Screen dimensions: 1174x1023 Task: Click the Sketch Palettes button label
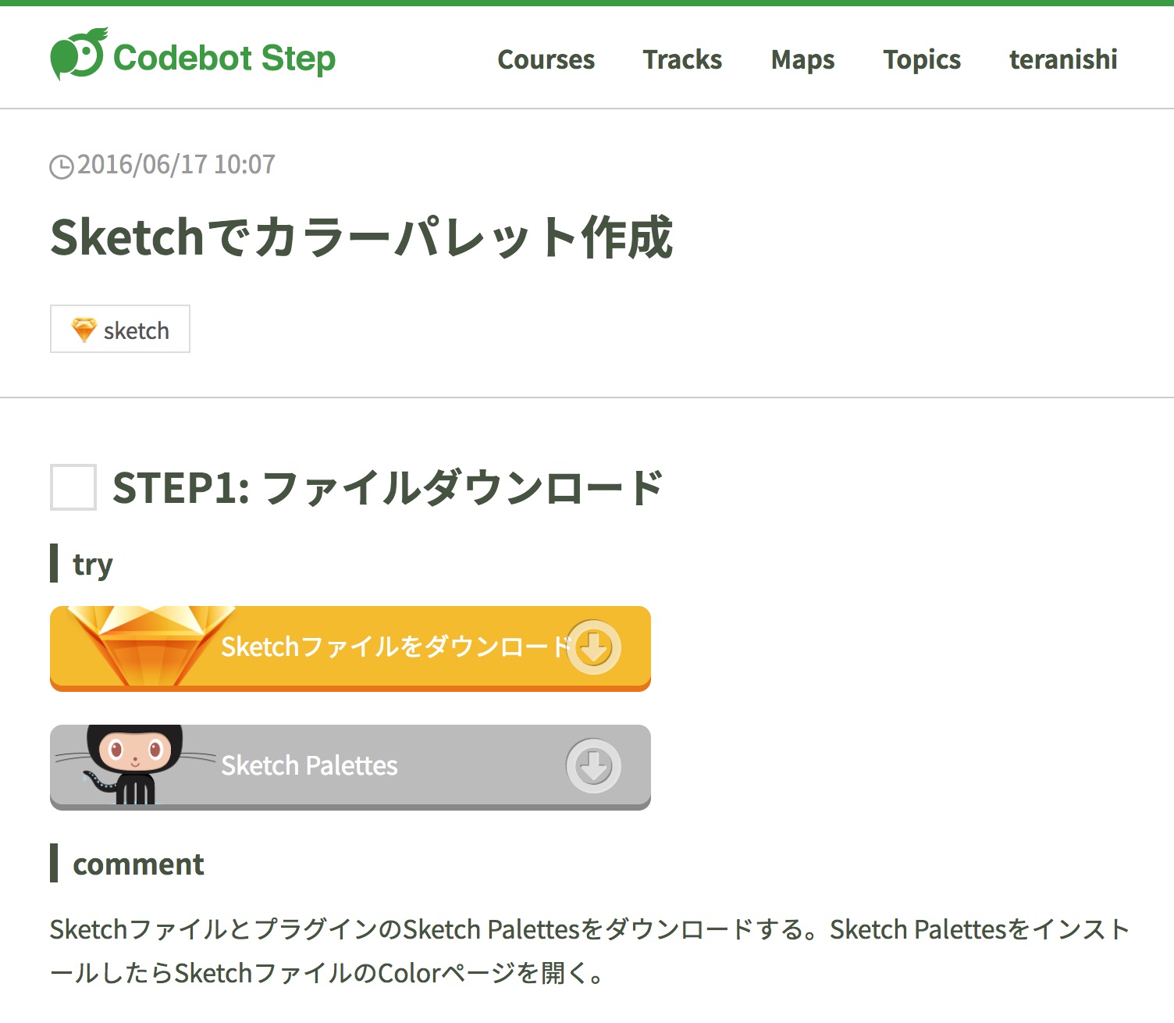309,766
